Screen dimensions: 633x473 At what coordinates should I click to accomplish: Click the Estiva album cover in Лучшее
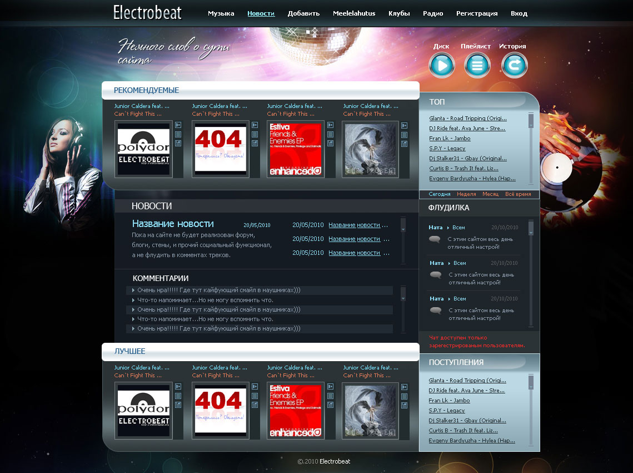[296, 411]
